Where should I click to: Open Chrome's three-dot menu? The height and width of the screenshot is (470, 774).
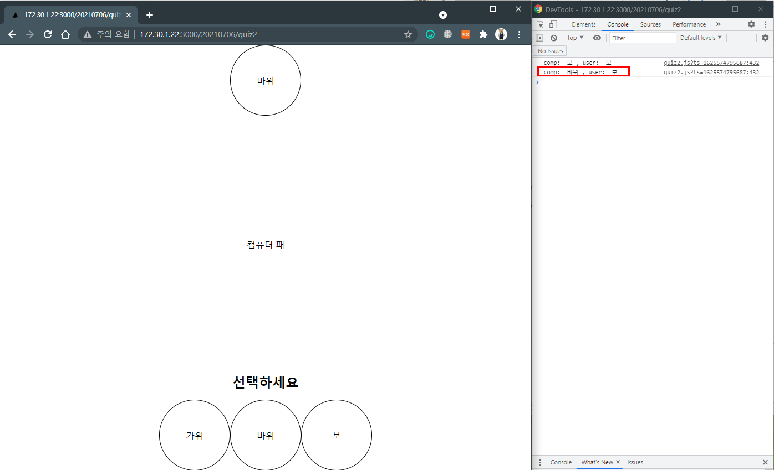pos(519,34)
